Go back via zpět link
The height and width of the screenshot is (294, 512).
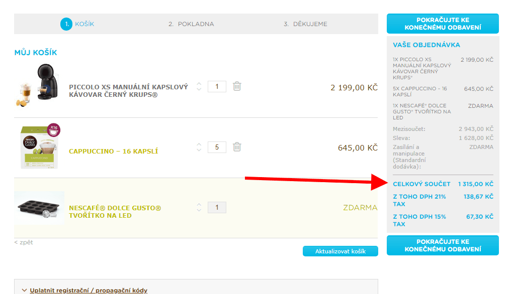(24, 242)
